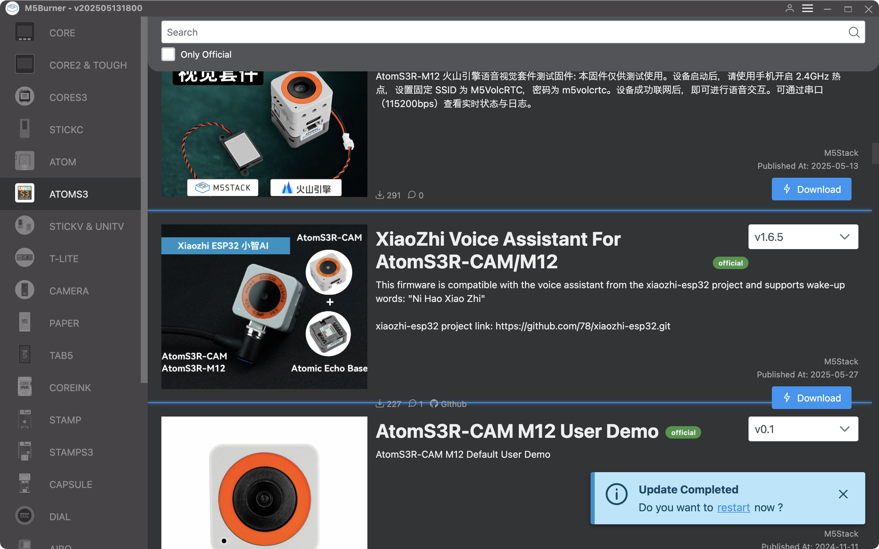Download the XiaoZhi Voice Assistant firmware
The width and height of the screenshot is (879, 549).
click(811, 398)
